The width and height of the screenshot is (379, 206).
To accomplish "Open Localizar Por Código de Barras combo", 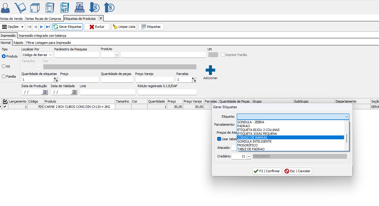I will coord(37,55).
